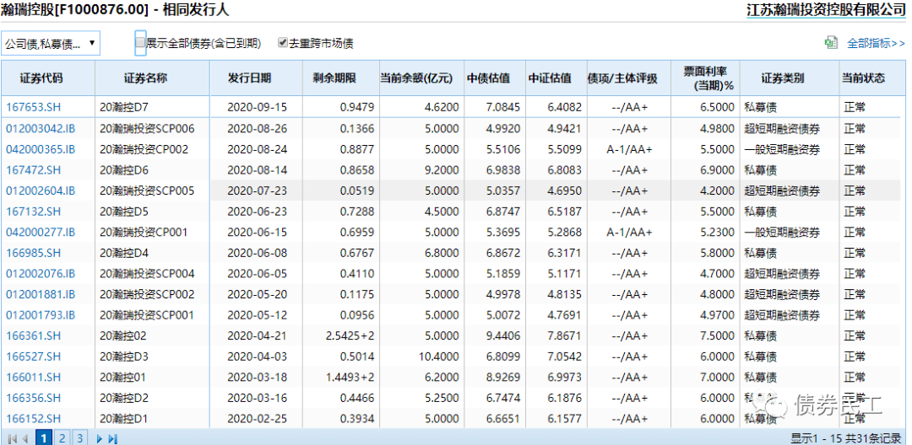Click the Excel export icon

click(831, 43)
